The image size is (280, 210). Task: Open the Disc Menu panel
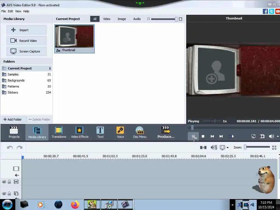[140, 132]
